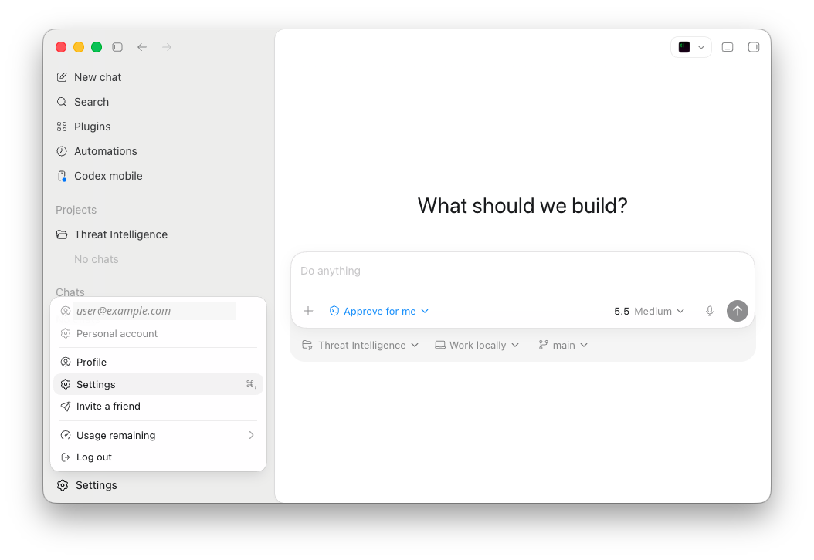Click the send arrow button

738,311
